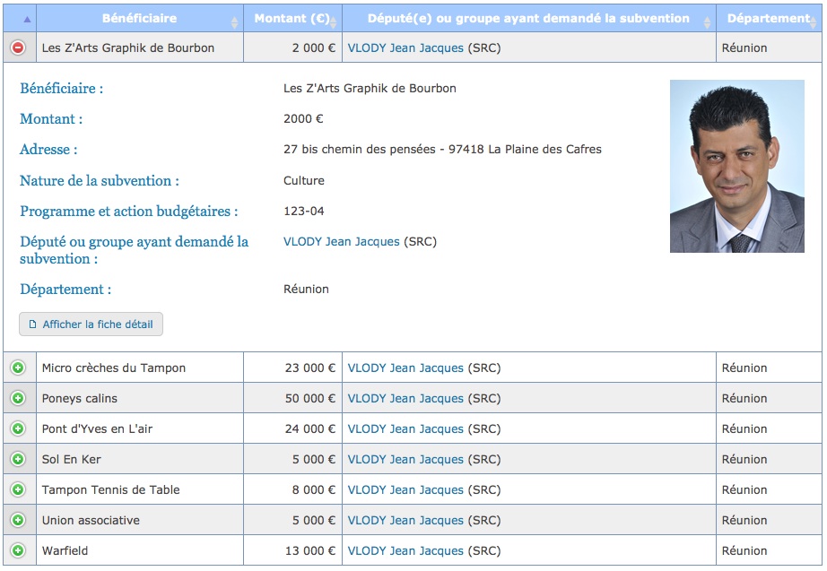Sort table by Bénéficiaire column
The image size is (827, 571).
point(140,19)
